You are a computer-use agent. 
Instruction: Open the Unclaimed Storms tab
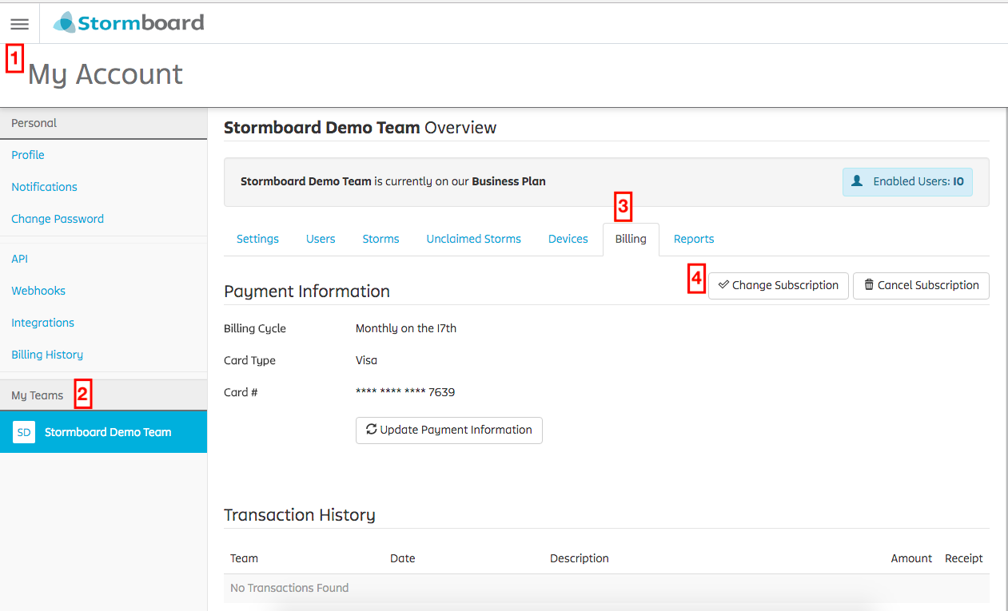pos(473,239)
